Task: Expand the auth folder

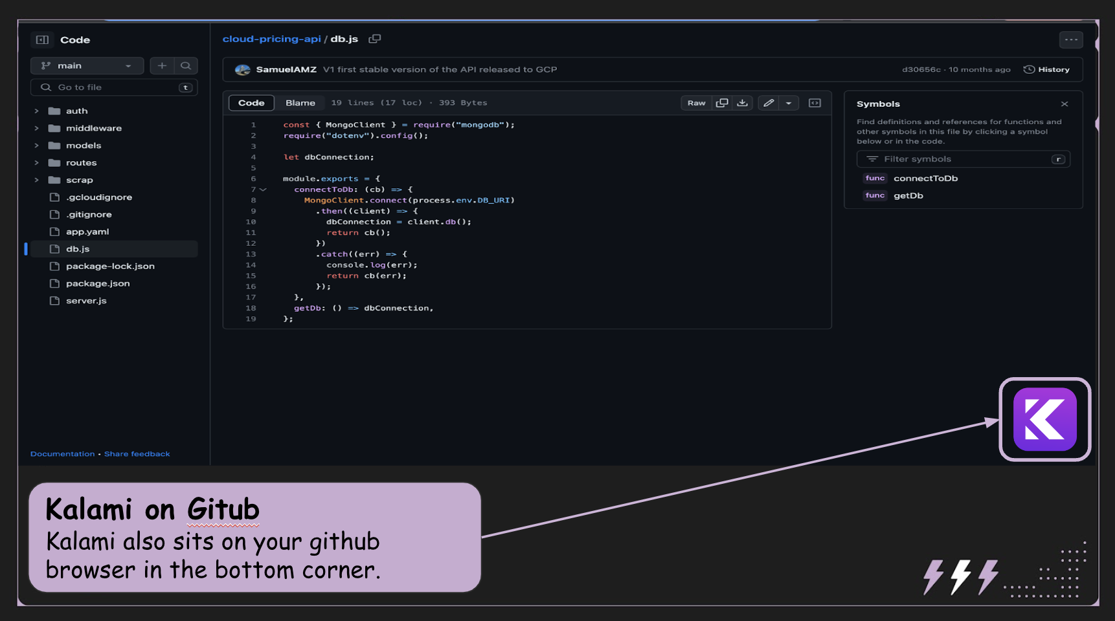Action: click(x=37, y=111)
